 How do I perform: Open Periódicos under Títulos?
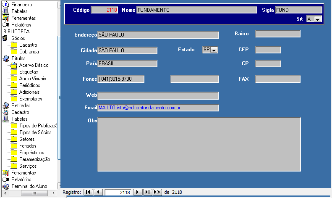click(x=30, y=85)
